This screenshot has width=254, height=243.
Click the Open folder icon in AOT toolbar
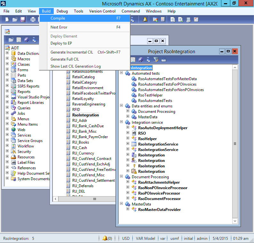point(11,40)
